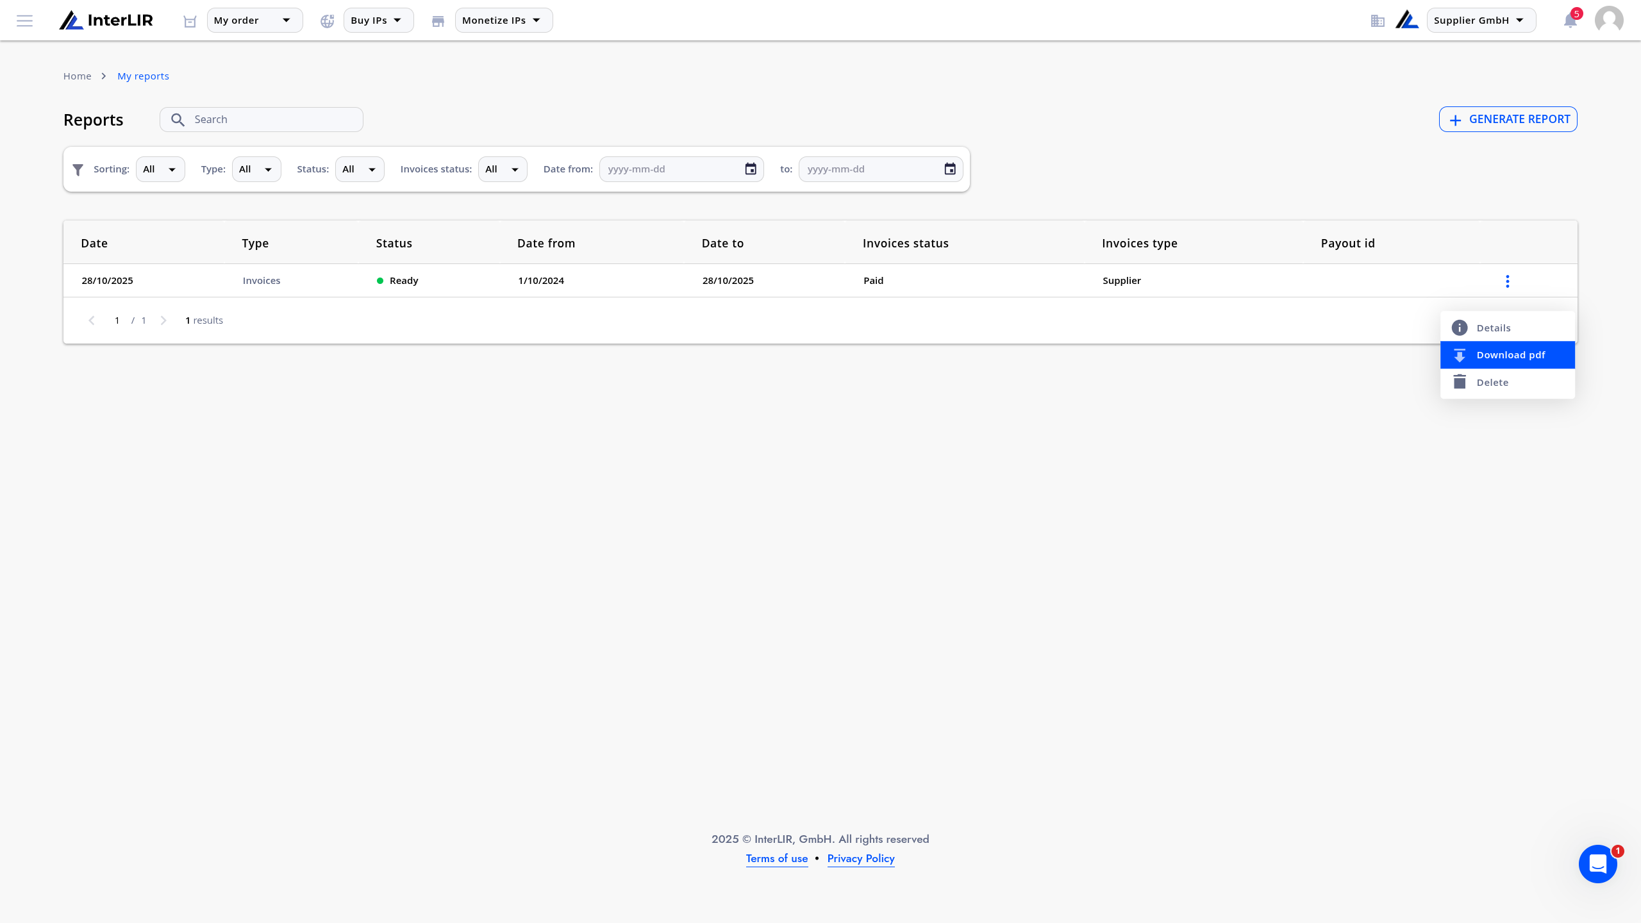Click the search magnifier icon
Screen dimensions: 1641x923
click(178, 120)
